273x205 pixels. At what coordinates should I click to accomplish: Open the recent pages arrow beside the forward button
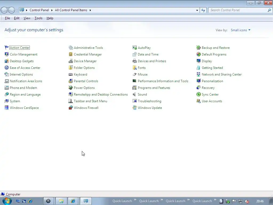17,10
